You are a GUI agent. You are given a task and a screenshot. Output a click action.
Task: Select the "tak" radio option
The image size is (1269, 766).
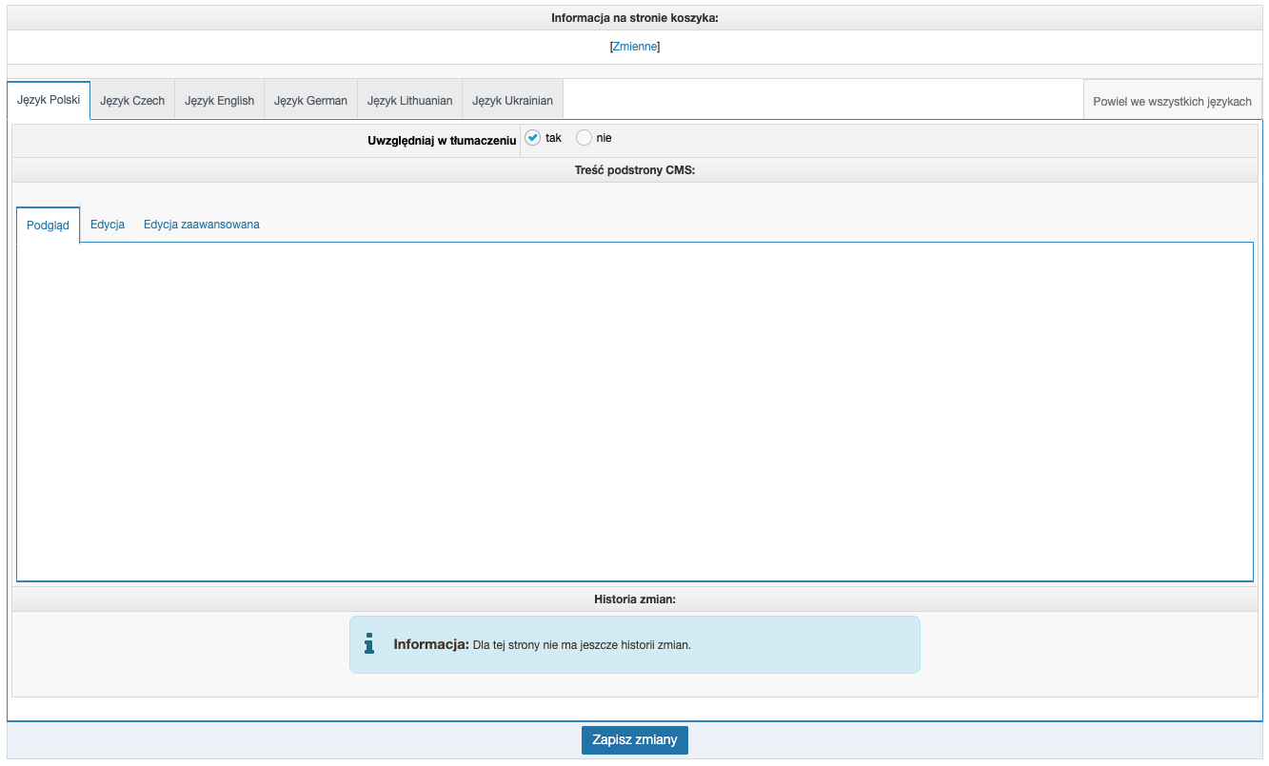pyautogui.click(x=533, y=138)
